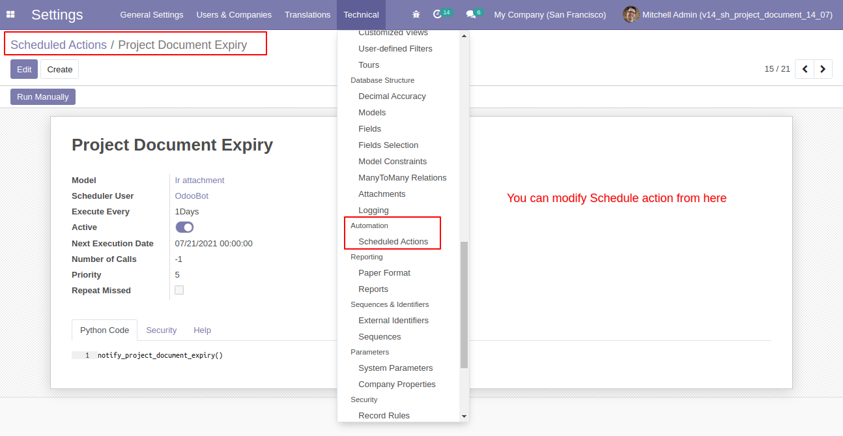Screen dimensions: 843x436
Task: Open Attachments menu entry
Action: pos(382,194)
